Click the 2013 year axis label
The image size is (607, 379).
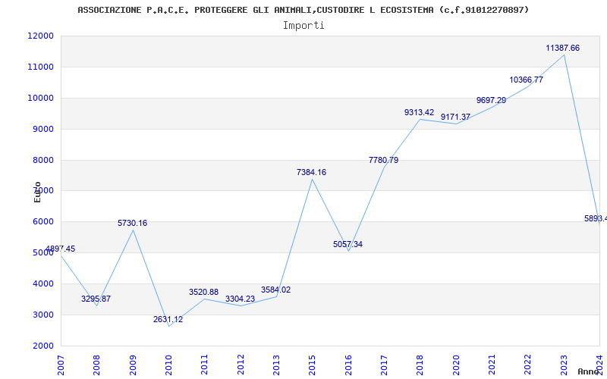coord(276,365)
